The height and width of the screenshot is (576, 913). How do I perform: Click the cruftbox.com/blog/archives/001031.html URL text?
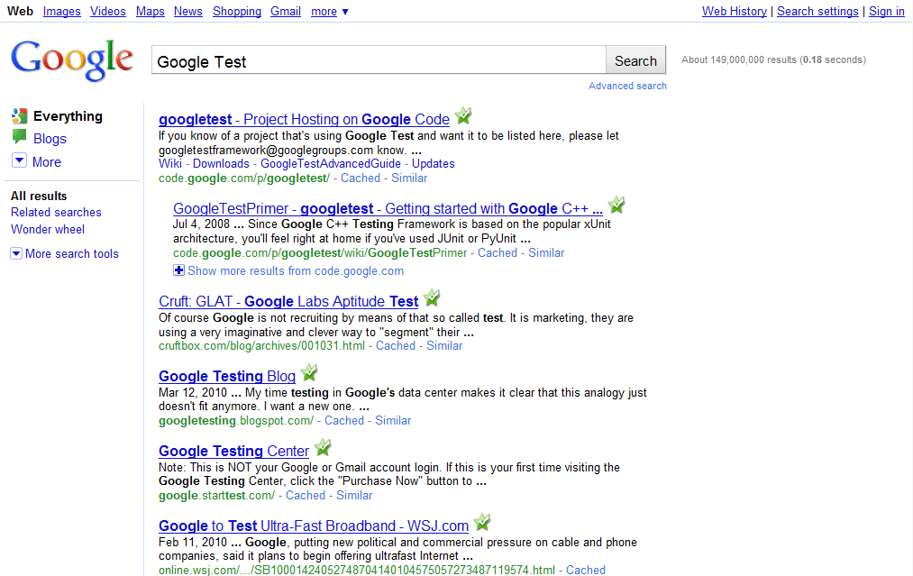(x=261, y=346)
